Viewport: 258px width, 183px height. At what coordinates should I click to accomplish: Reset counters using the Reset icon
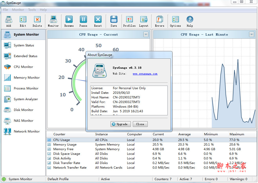pyautogui.click(x=98, y=21)
